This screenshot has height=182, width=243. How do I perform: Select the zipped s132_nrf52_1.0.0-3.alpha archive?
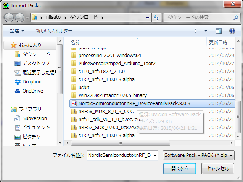click(x=106, y=136)
